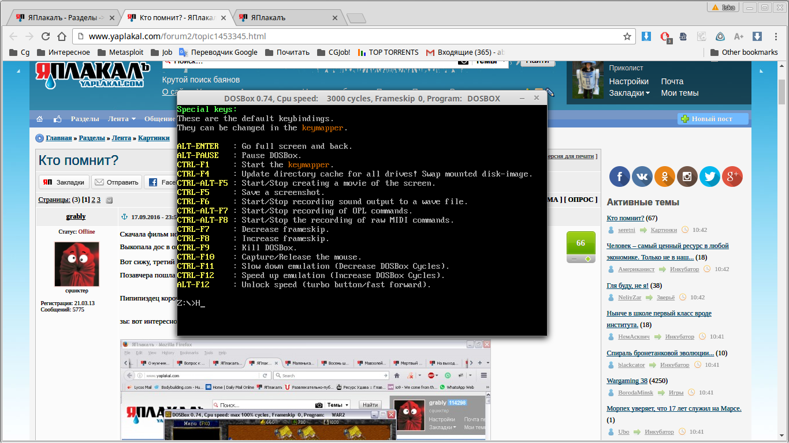This screenshot has height=443, width=789.
Task: Share the topic on Facebook round icon
Action: (619, 177)
